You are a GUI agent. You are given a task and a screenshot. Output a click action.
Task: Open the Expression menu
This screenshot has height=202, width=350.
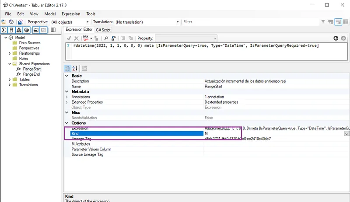[x=71, y=14]
